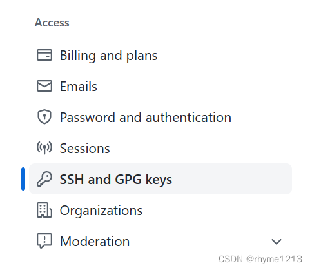Open the Moderation menu label

95,242
